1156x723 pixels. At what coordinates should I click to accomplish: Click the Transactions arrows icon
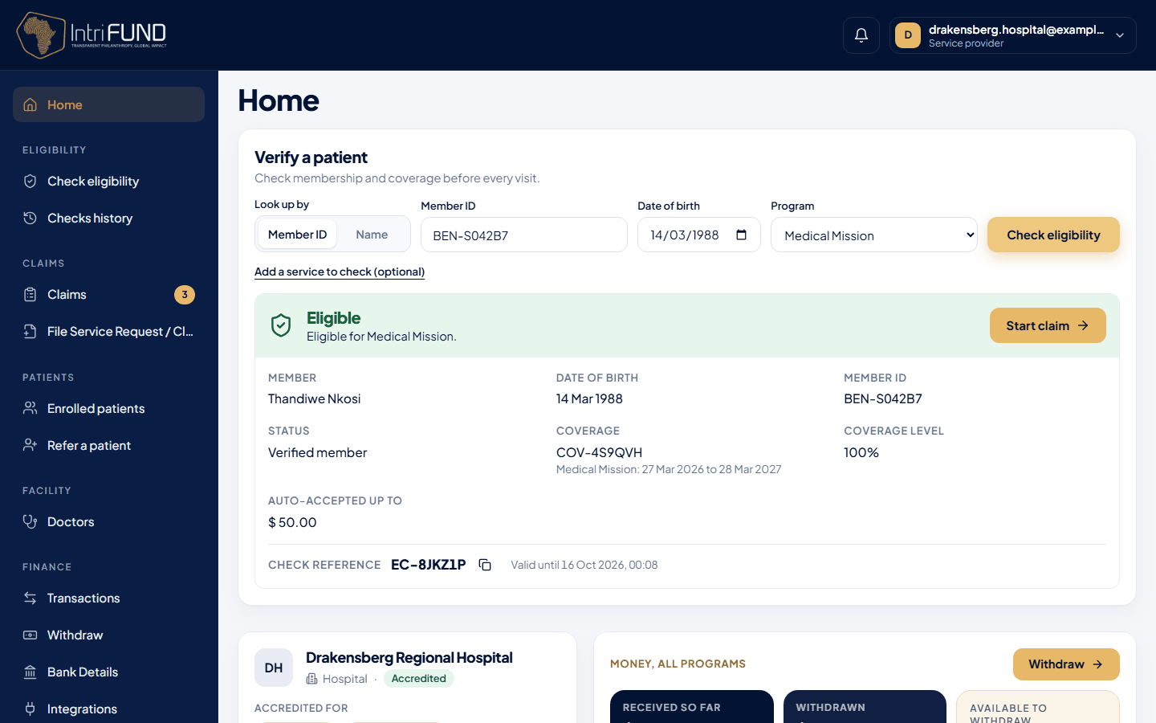[x=31, y=598]
